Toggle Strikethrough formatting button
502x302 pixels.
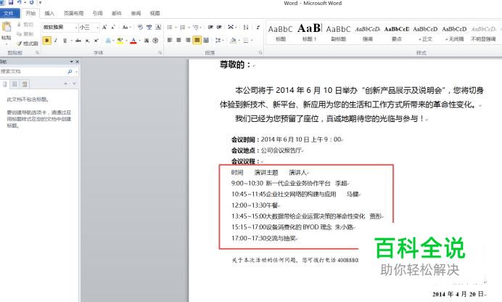click(x=78, y=41)
